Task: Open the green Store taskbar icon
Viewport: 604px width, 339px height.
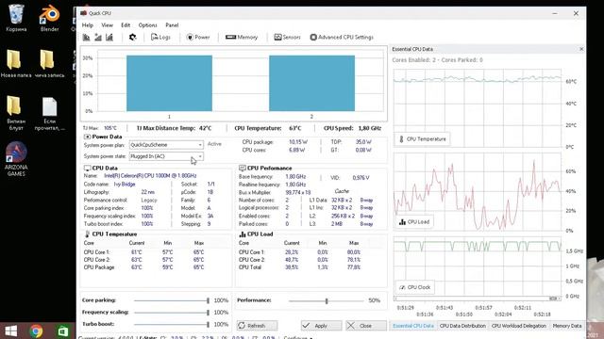Action: pos(62,331)
